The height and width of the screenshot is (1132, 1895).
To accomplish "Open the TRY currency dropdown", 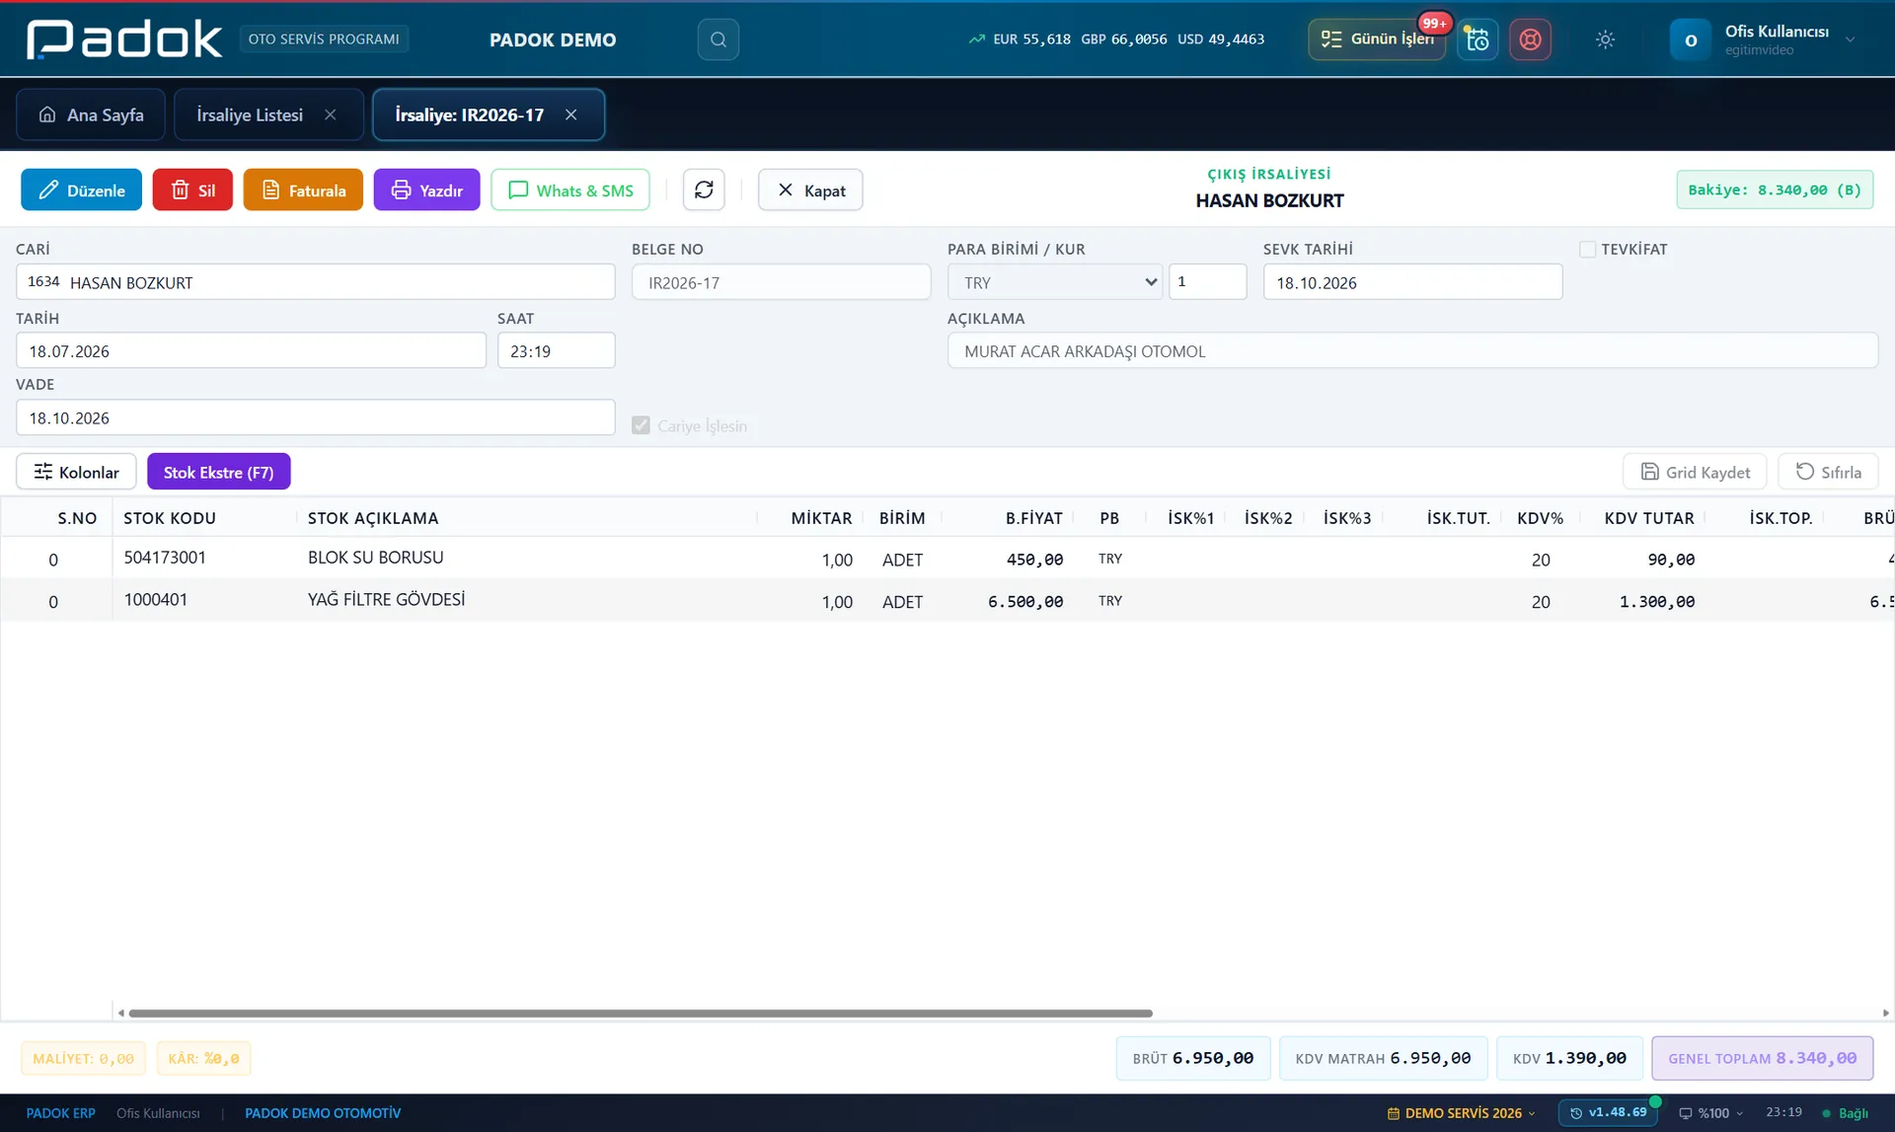I will [x=1054, y=282].
